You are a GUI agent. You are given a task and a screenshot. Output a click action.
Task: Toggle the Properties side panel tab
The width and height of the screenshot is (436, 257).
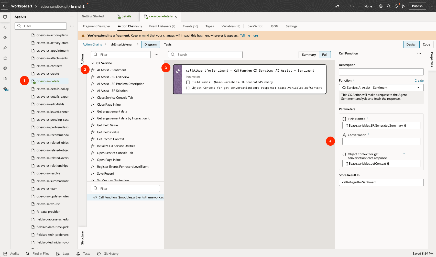432,59
